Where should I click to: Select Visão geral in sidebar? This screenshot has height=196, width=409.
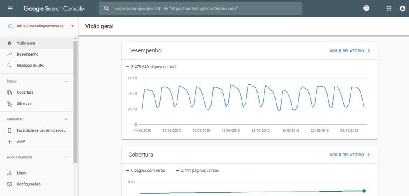coord(36,43)
